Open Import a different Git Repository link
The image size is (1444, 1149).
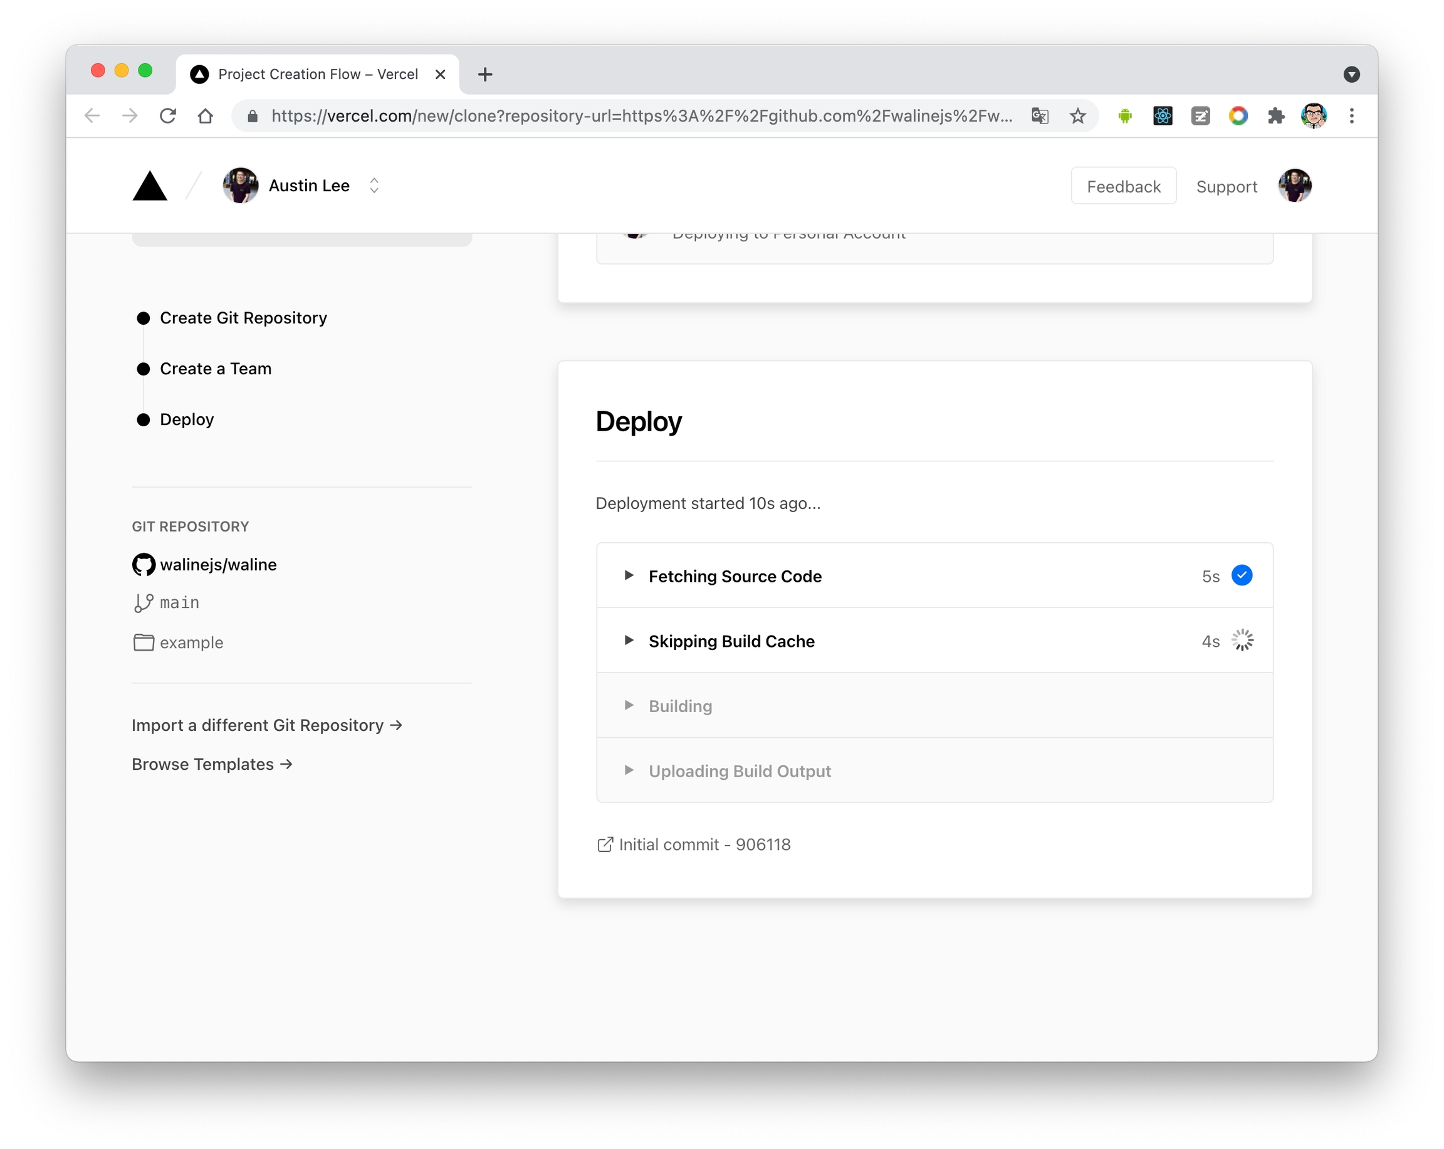(x=266, y=726)
